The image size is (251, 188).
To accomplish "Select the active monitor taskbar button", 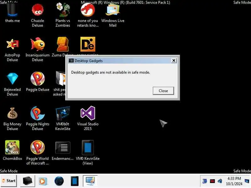I will click(x=90, y=181).
